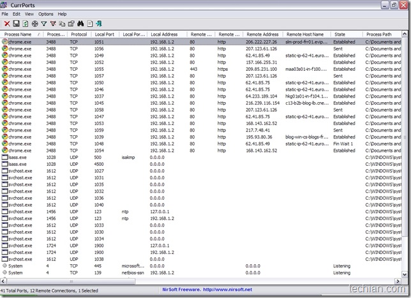Open the File menu

4,14
